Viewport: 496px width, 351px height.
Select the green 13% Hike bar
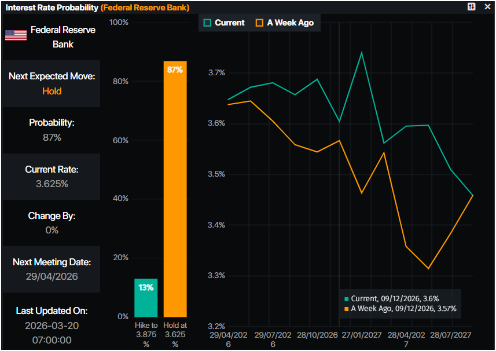click(146, 297)
